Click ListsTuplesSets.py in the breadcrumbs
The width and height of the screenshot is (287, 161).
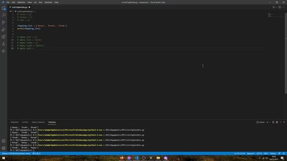pyautogui.click(x=25, y=11)
